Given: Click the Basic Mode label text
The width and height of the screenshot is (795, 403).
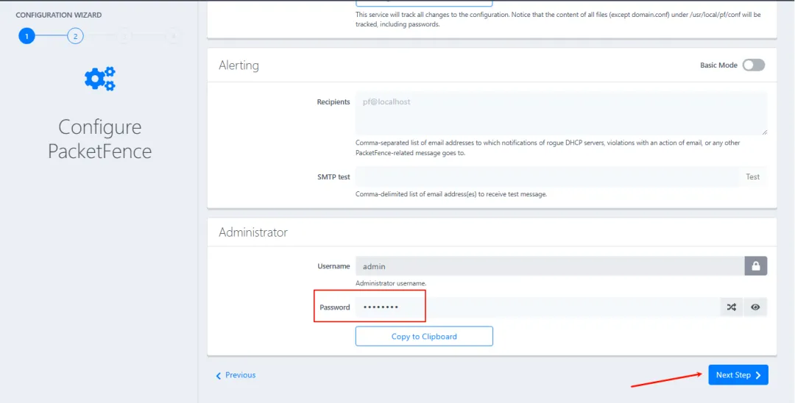Looking at the screenshot, I should [x=718, y=65].
